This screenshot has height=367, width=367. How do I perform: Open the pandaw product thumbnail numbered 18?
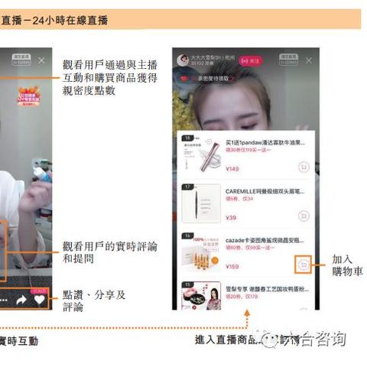pyautogui.click(x=201, y=154)
